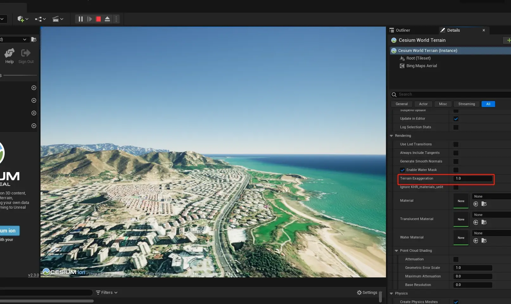Collapse the Point Cloud Shading section
This screenshot has height=304, width=511.
pyautogui.click(x=396, y=250)
